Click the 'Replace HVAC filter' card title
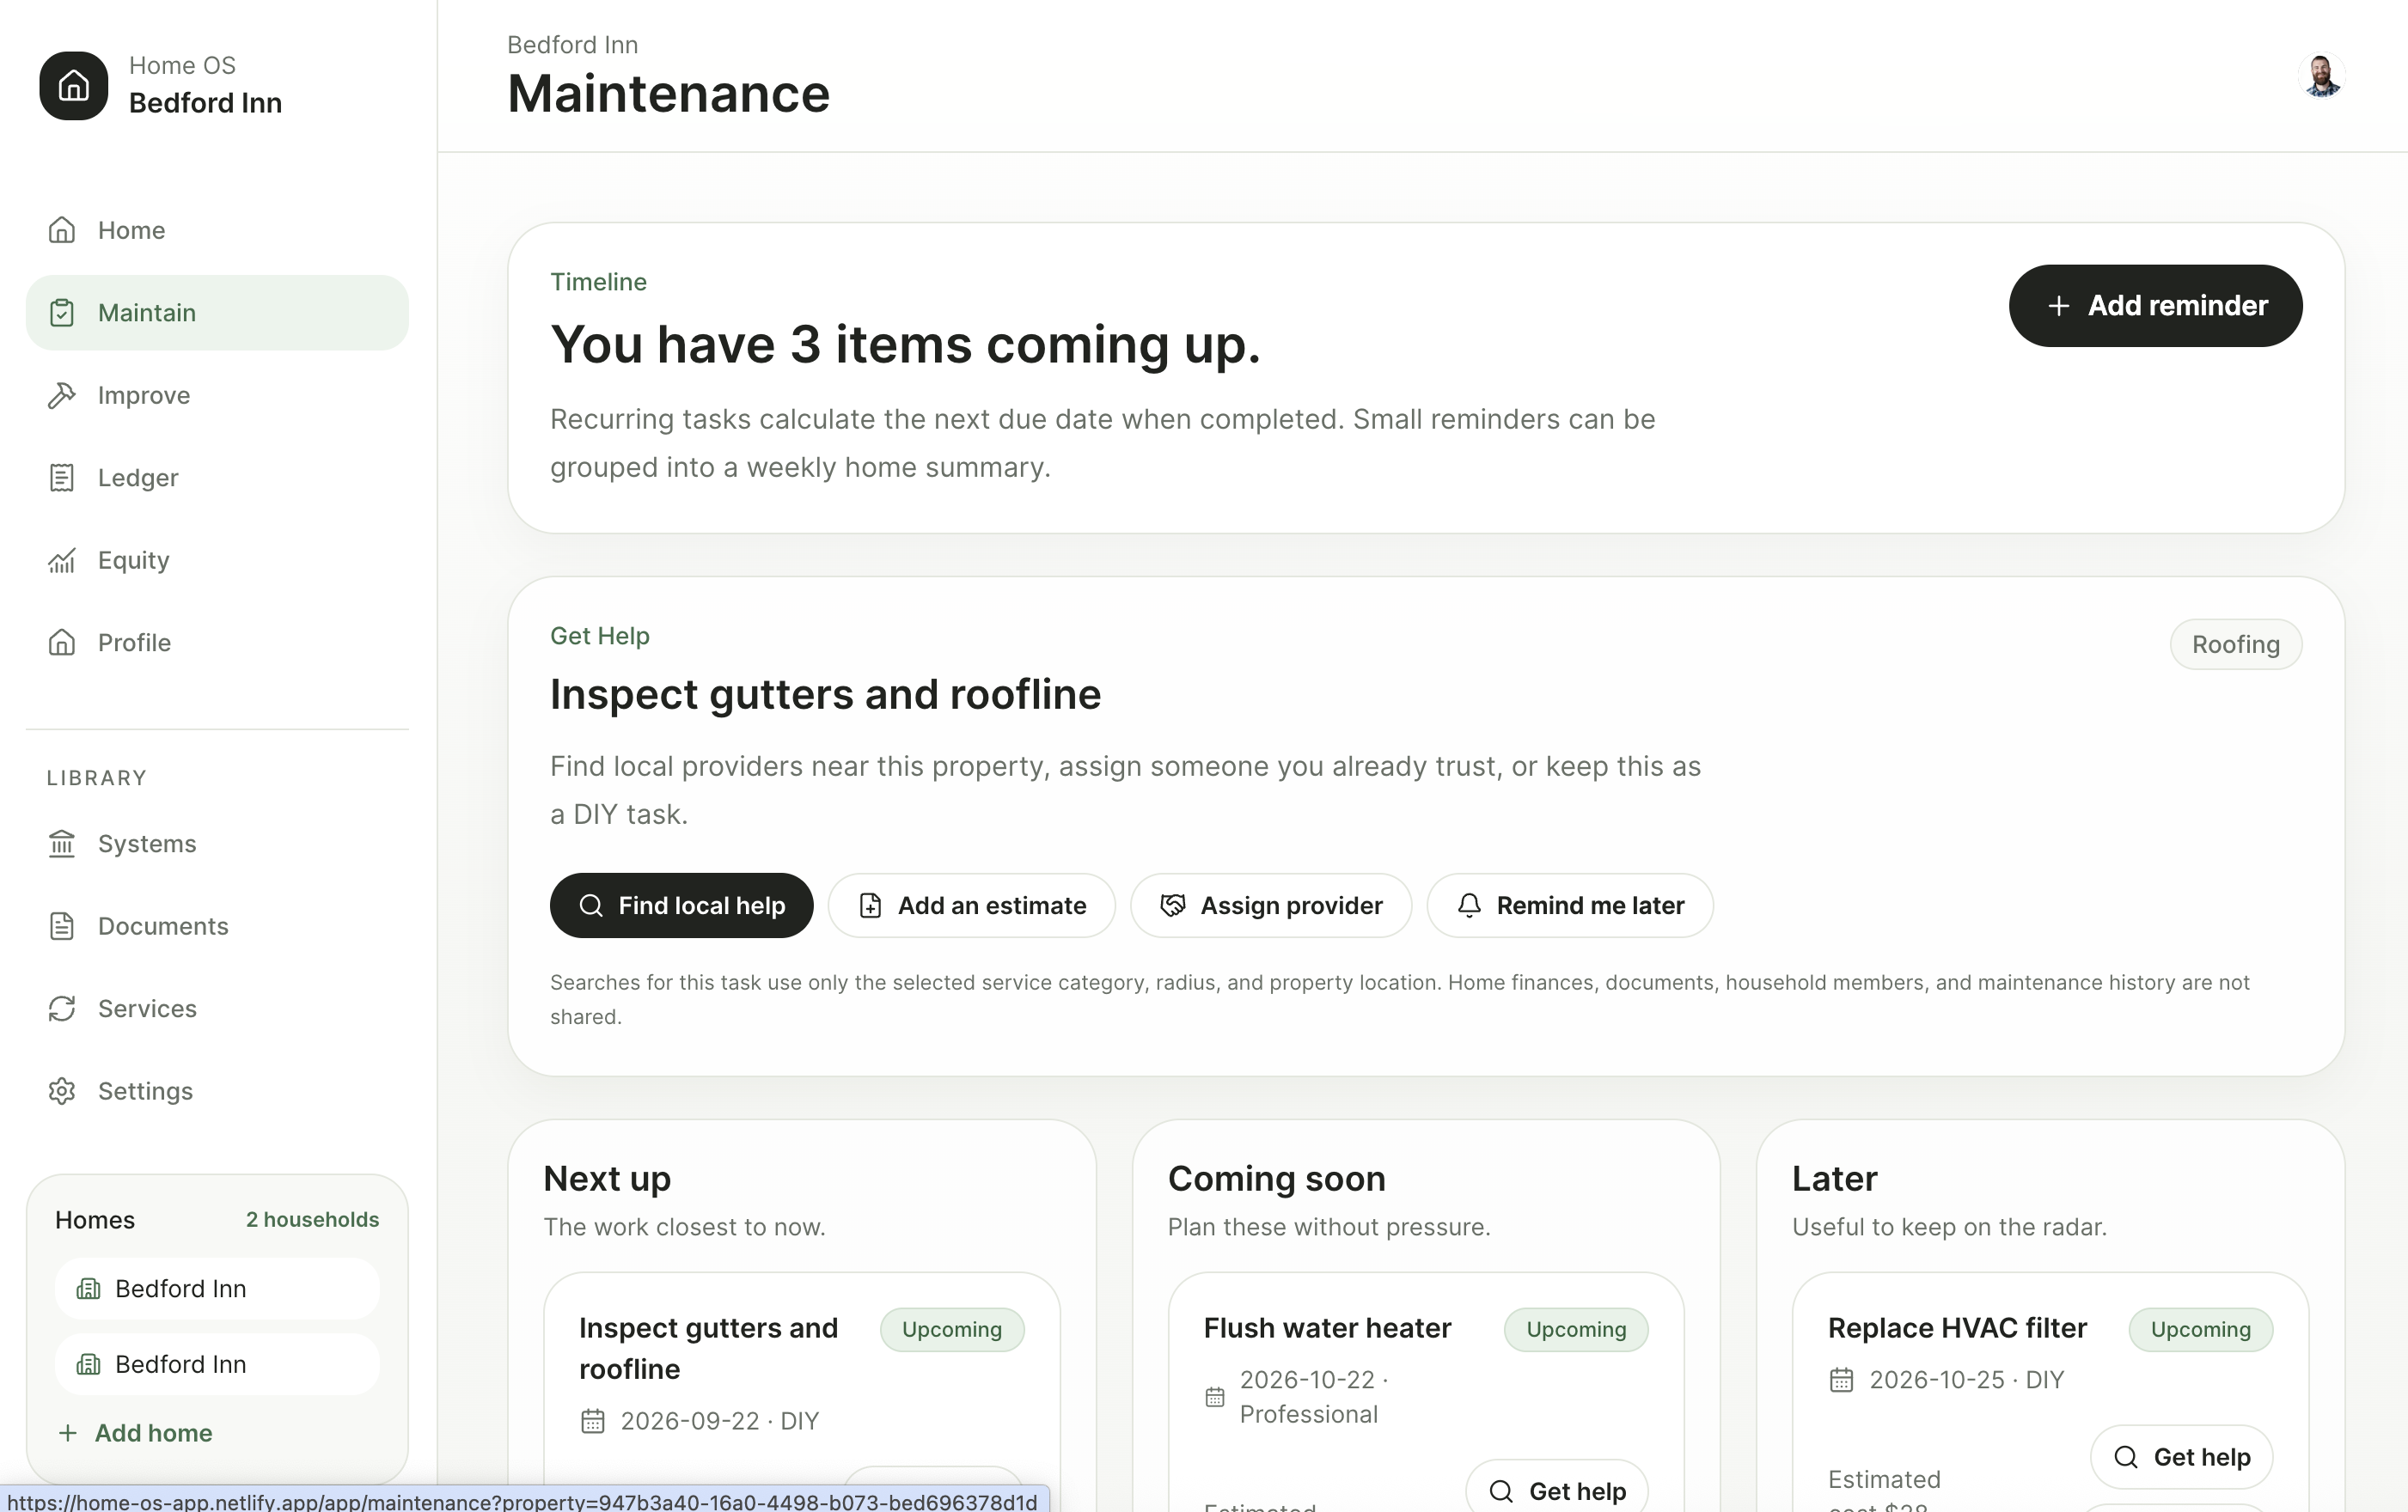Screen dimensions: 2408x1512 pos(1957,1328)
